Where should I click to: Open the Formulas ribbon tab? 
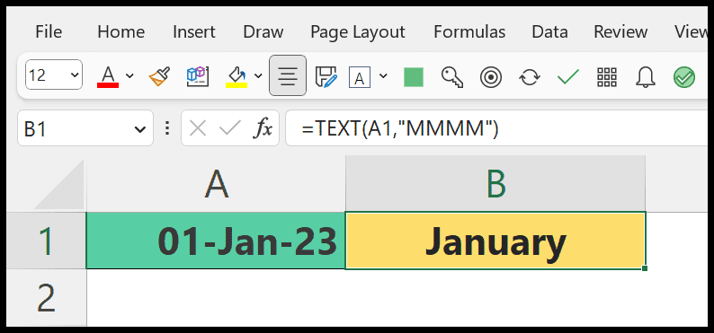[469, 31]
